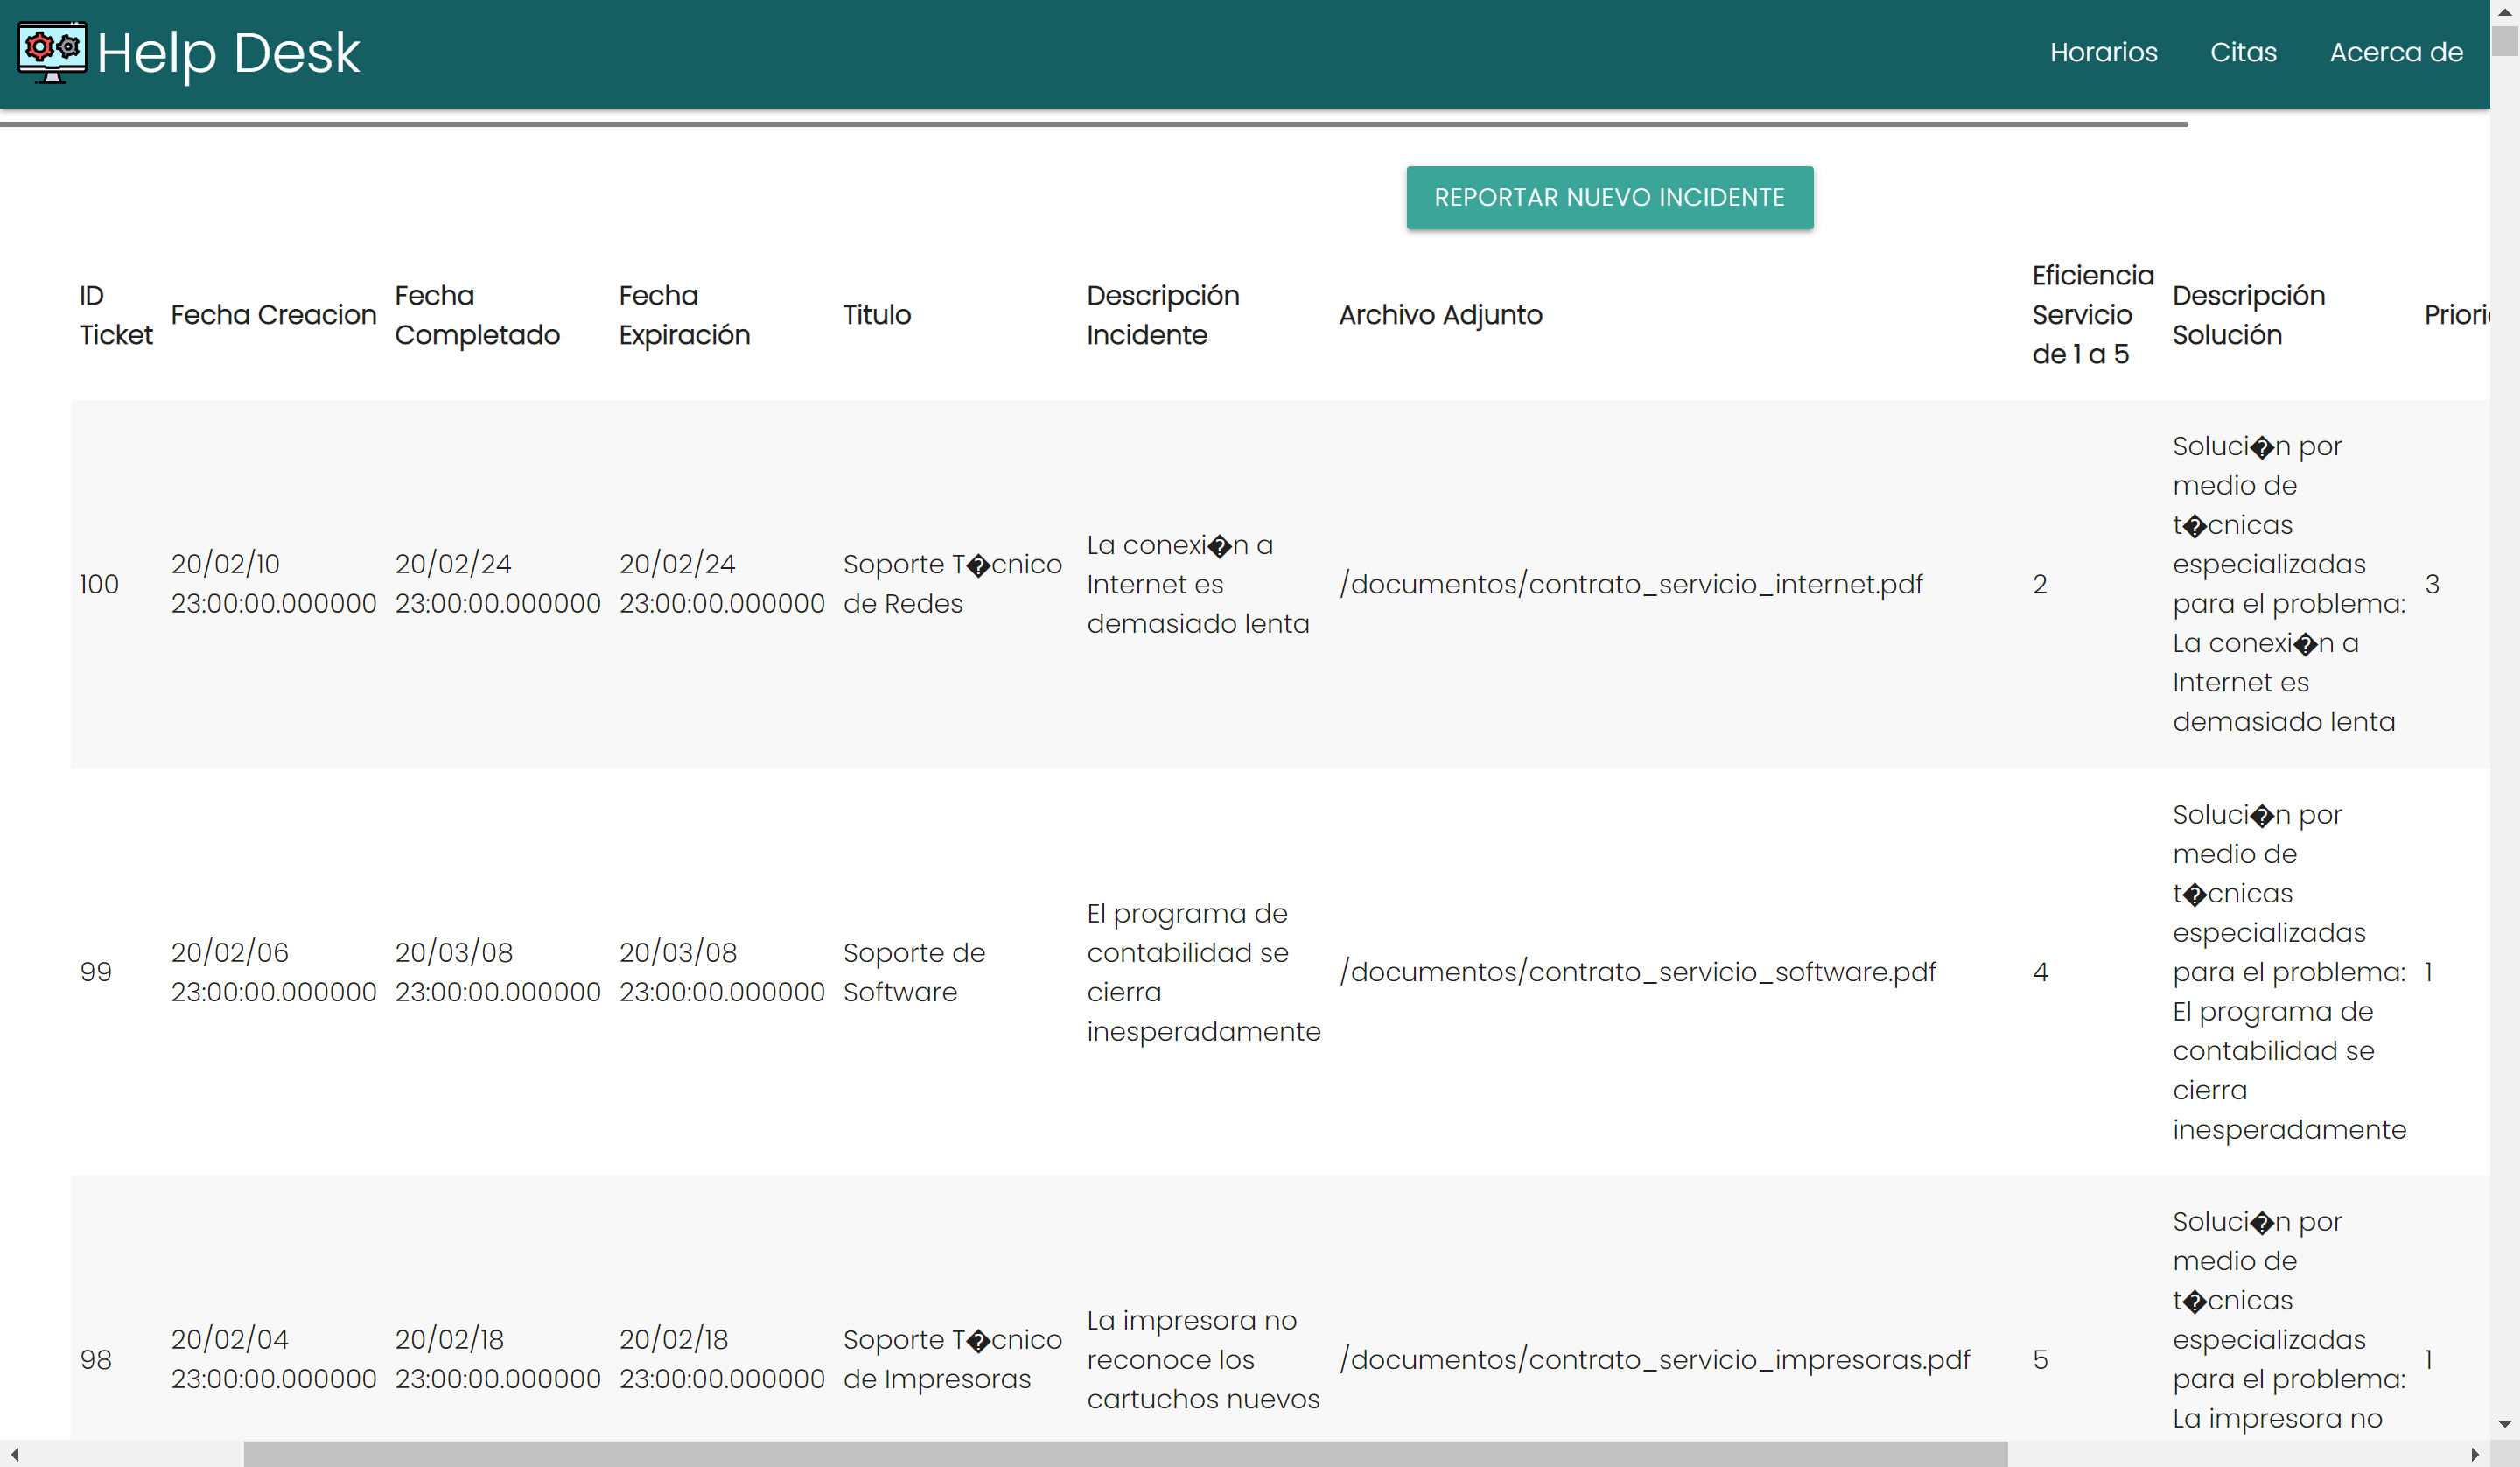Image resolution: width=2520 pixels, height=1467 pixels.
Task: Open the Citas menu item
Action: (x=2243, y=52)
